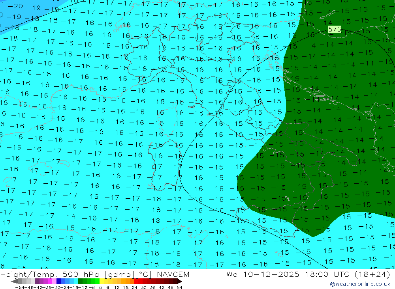Click the -20 temperature value on map
The image size is (395, 289).
pos(15,6)
